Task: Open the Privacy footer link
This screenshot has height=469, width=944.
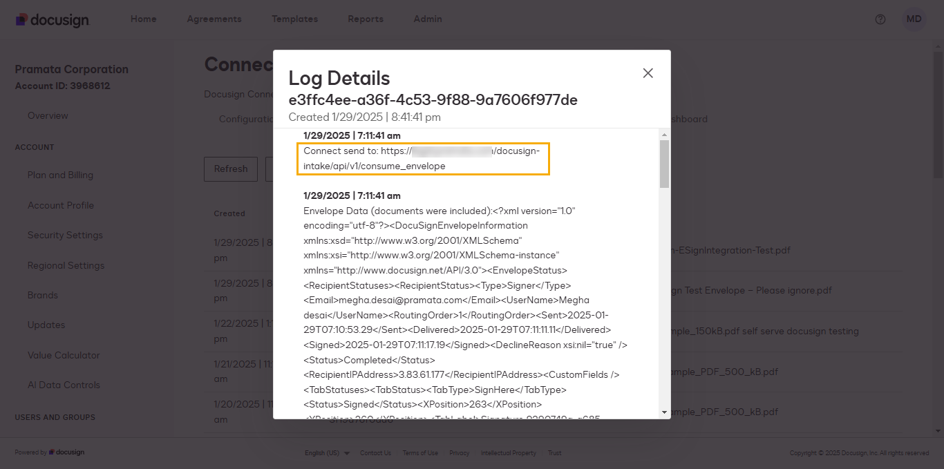Action: (459, 453)
